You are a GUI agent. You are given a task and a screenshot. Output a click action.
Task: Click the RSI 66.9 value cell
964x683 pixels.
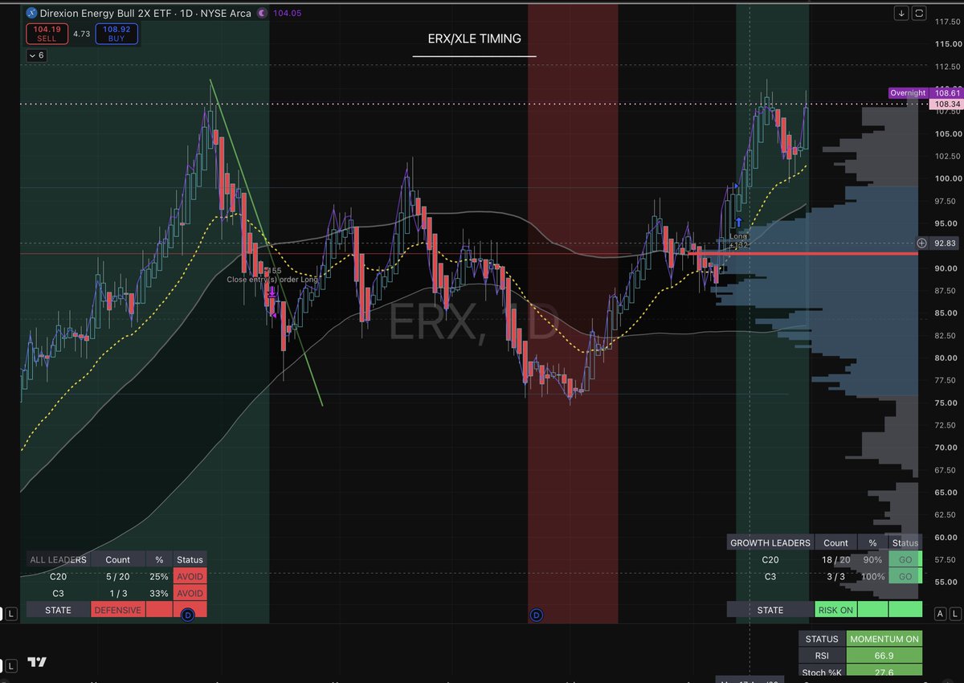(x=884, y=656)
